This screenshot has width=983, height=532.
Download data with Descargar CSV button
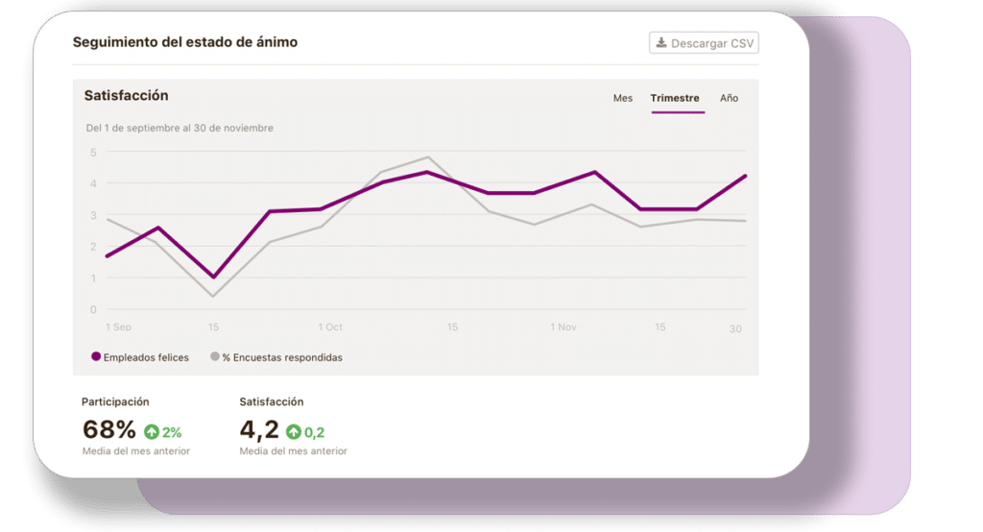pos(704,42)
